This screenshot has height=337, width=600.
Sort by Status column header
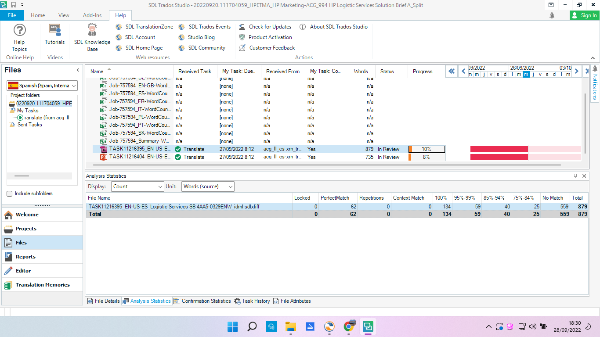[391, 71]
